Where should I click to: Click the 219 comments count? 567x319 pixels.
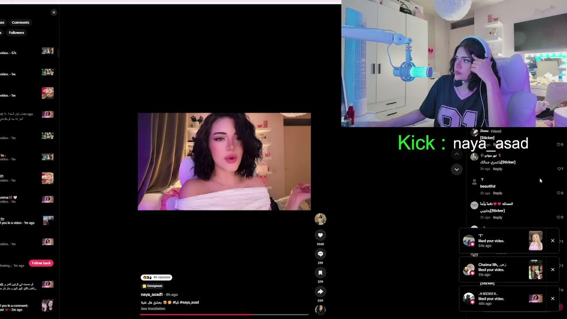[320, 263]
